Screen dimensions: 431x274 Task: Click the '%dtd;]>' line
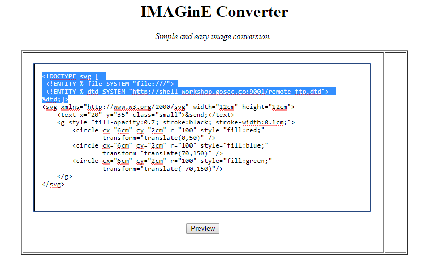point(55,99)
